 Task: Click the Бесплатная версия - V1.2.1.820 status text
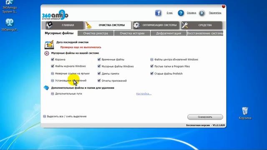pyautogui.click(x=206, y=125)
